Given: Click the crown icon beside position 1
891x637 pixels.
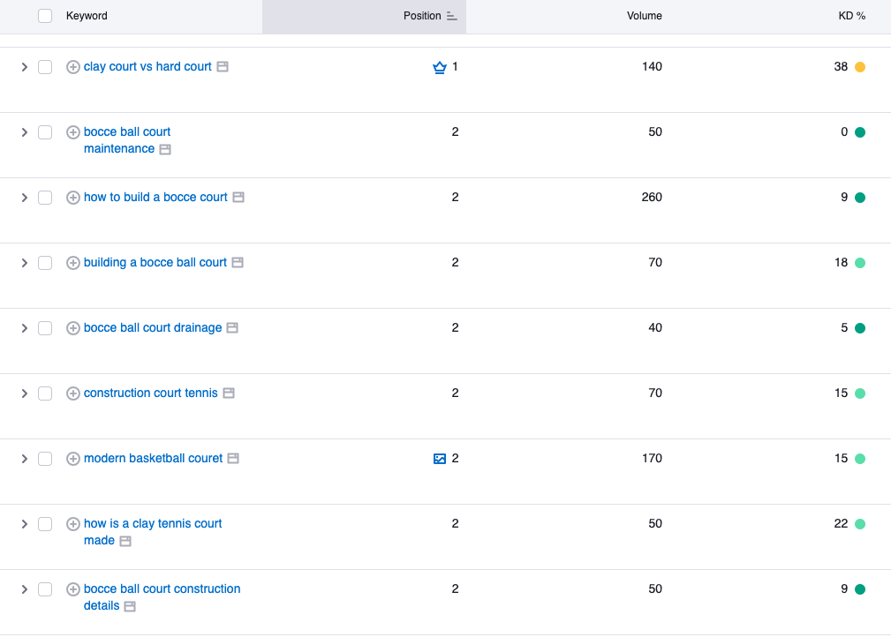Looking at the screenshot, I should click(439, 67).
